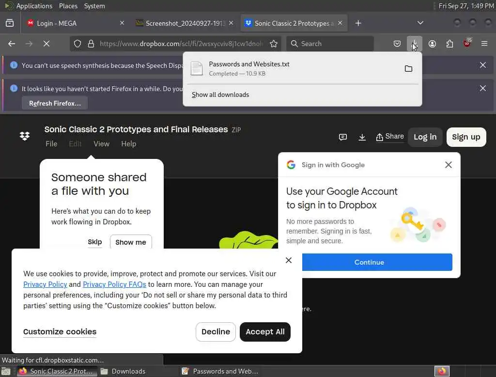Open the Firefox hamburger menu

point(484,44)
